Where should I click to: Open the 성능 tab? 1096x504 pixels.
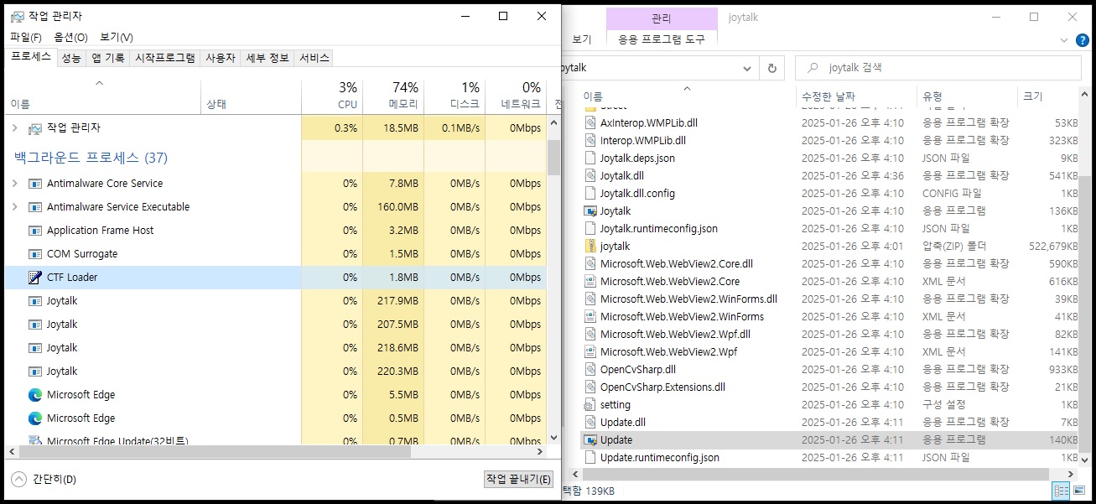(x=71, y=58)
